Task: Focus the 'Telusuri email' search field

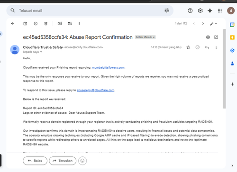Action: click(x=90, y=10)
